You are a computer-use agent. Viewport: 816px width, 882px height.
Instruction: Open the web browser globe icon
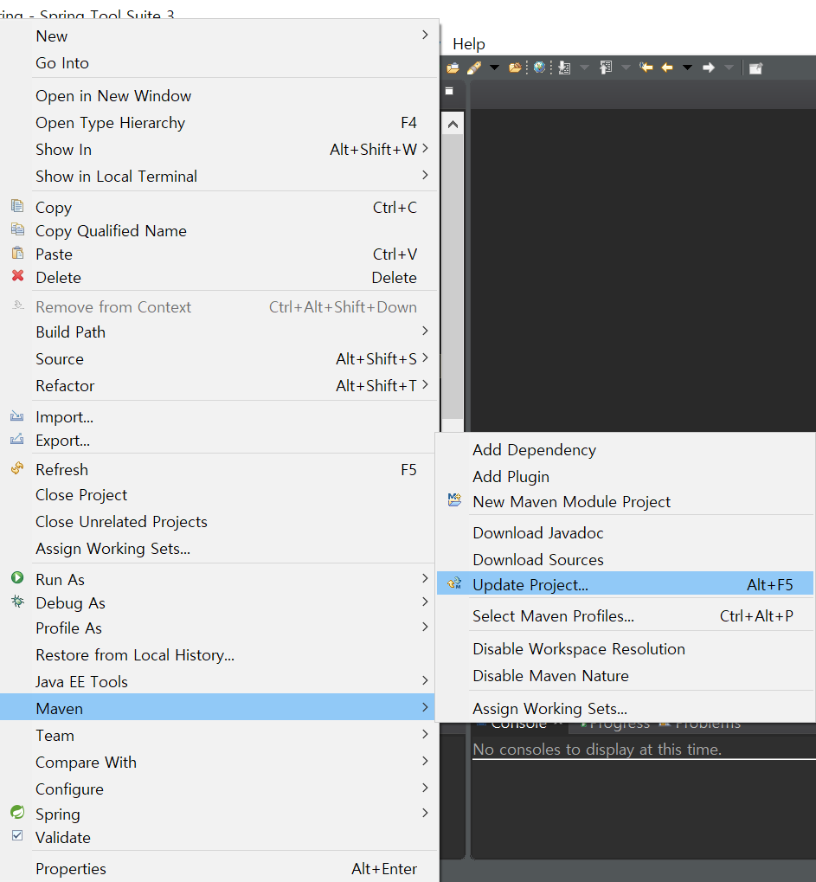[x=539, y=68]
